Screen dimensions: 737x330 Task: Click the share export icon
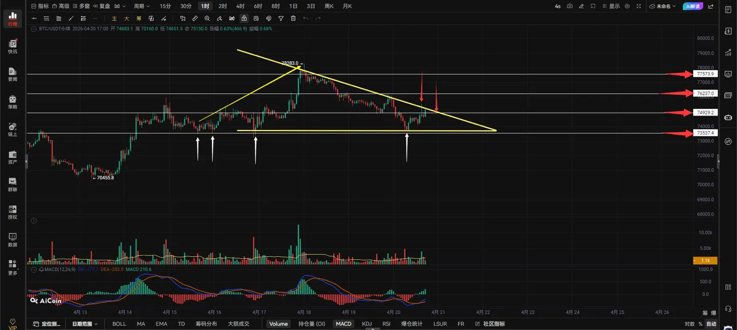pos(711,6)
